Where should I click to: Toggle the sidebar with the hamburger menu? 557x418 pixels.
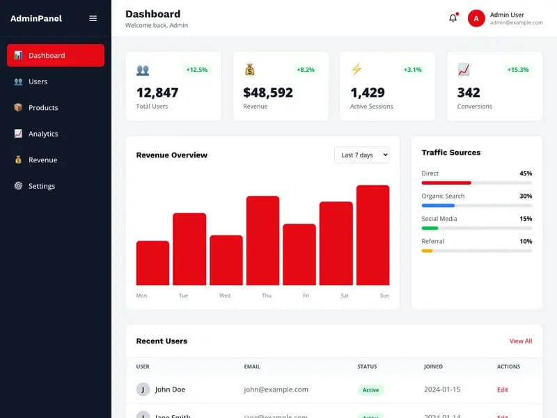93,18
